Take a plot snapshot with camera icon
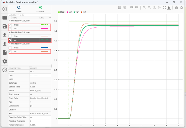186x128 pixels. 176,8
